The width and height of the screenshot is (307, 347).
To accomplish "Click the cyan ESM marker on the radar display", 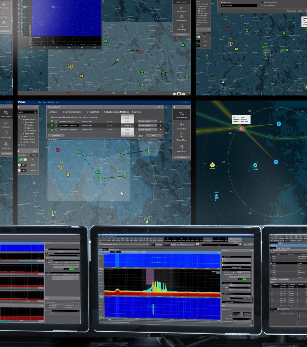I will click(216, 197).
